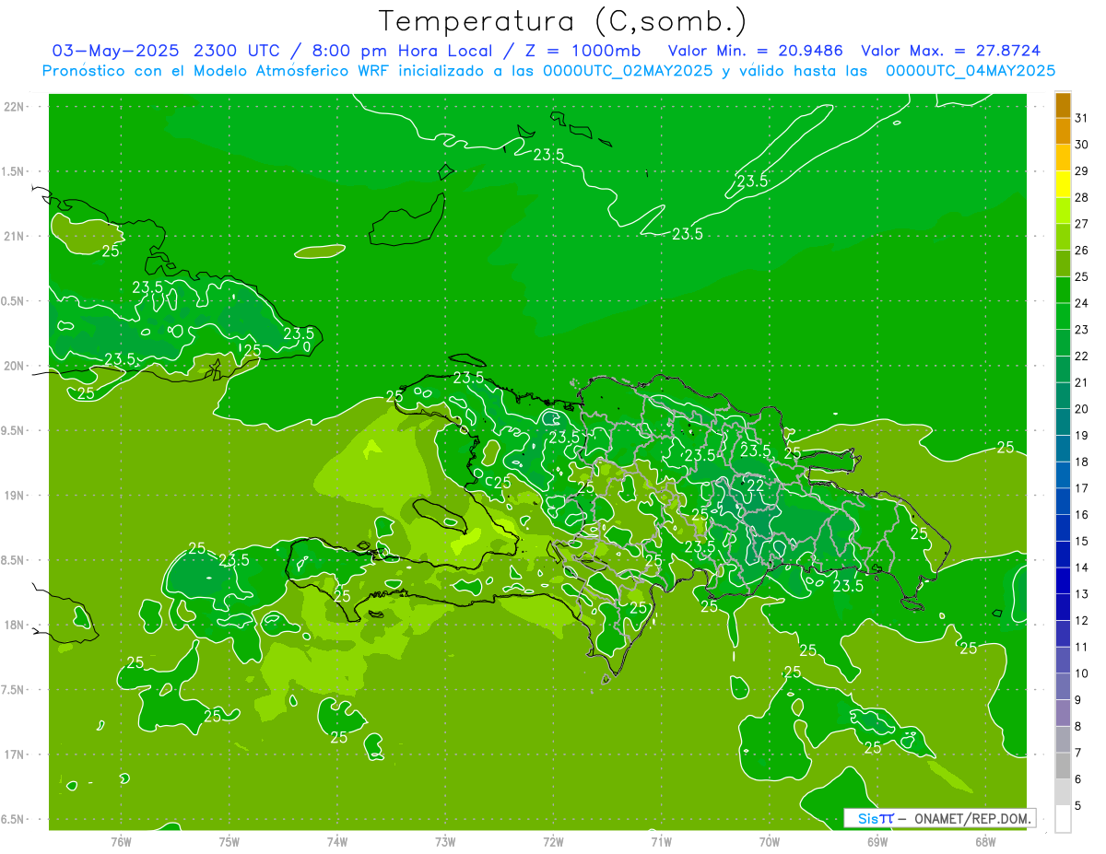Click the "21N" latitude axis label
This screenshot has width=1106, height=854.
click(x=16, y=236)
